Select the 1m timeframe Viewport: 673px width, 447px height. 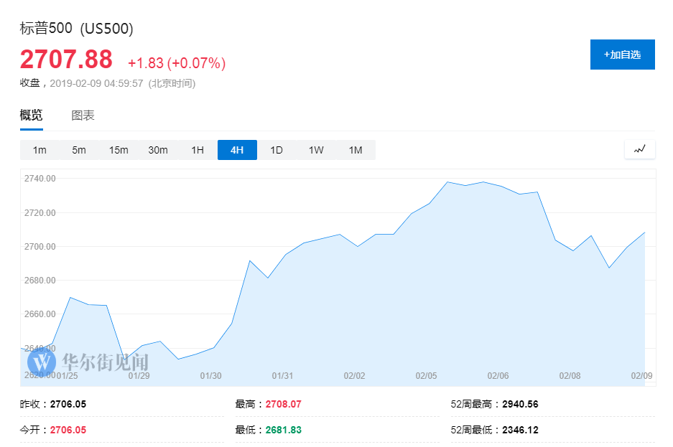(x=40, y=150)
